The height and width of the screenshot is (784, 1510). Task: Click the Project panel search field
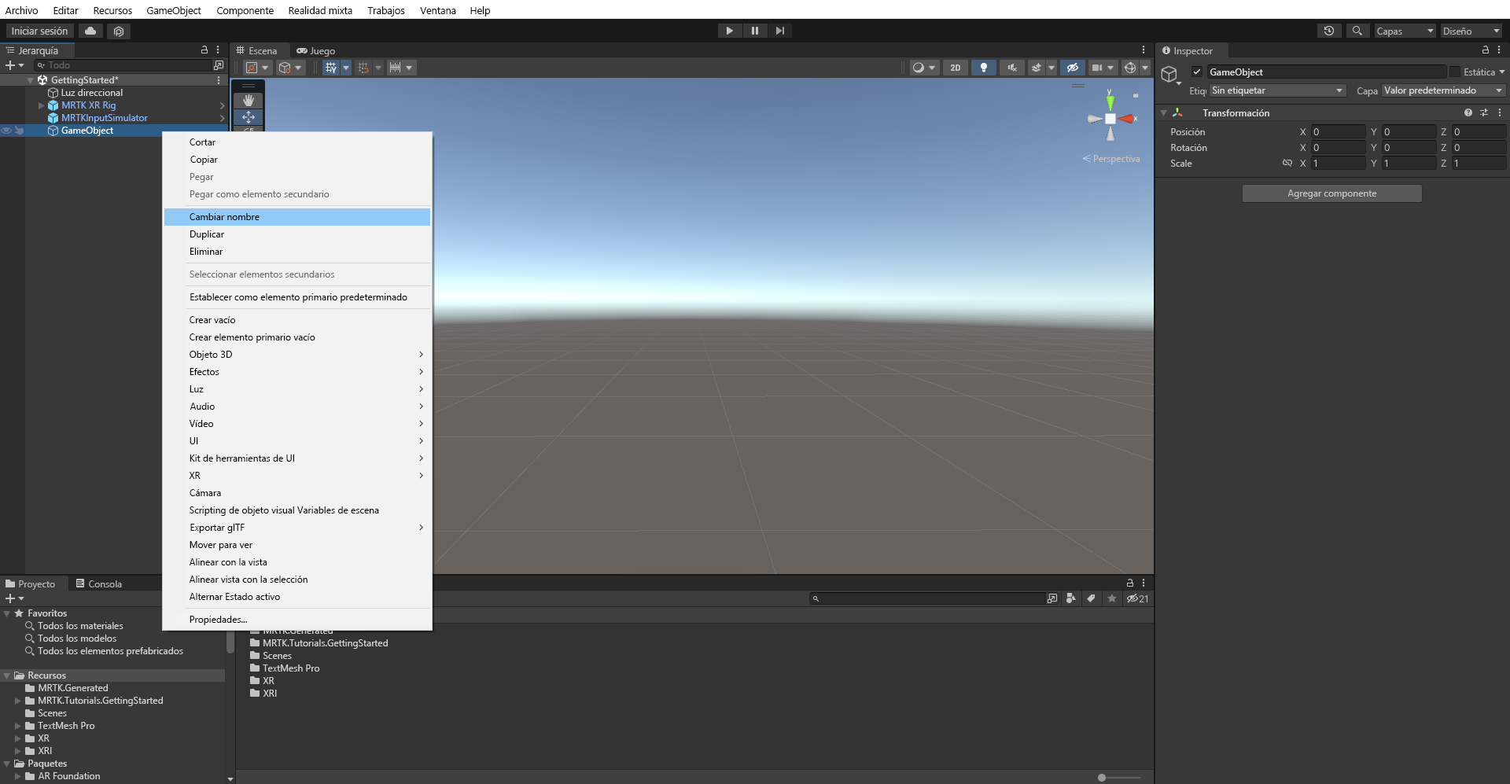point(928,598)
